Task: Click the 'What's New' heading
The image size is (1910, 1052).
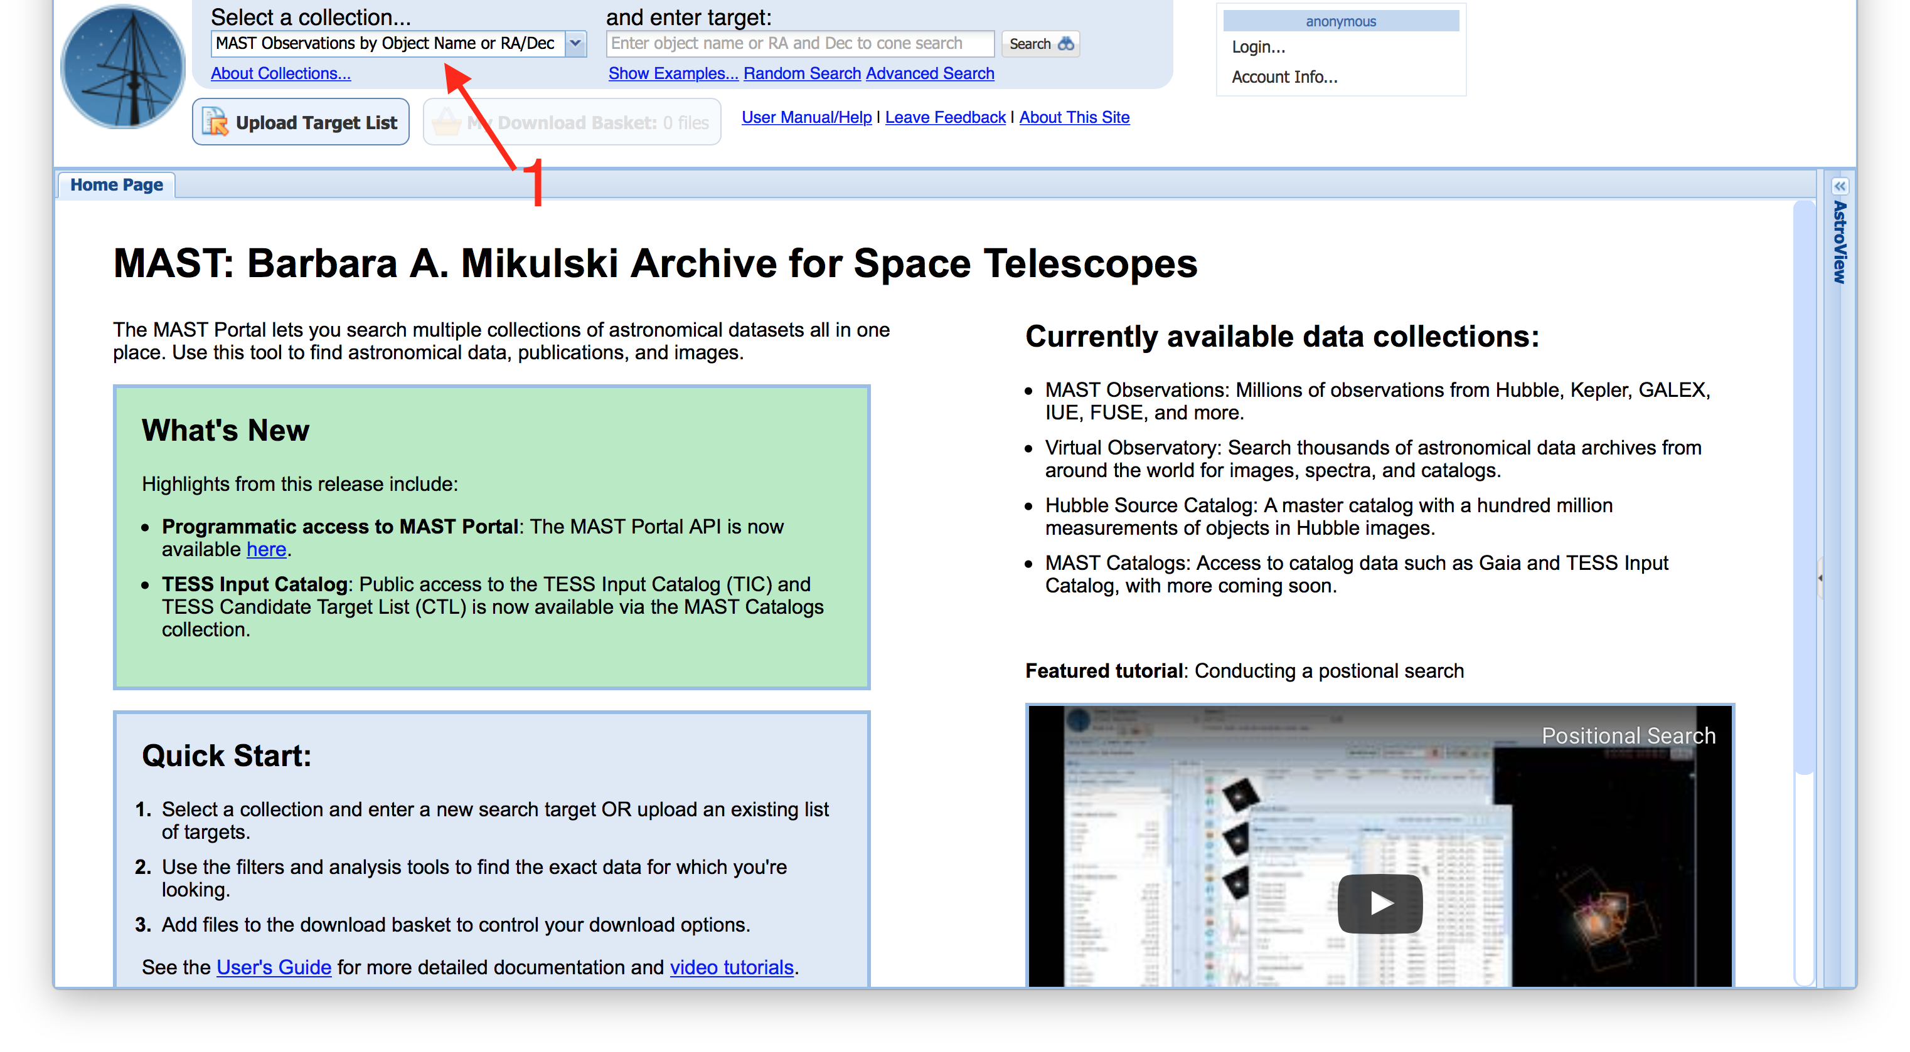Action: [225, 431]
